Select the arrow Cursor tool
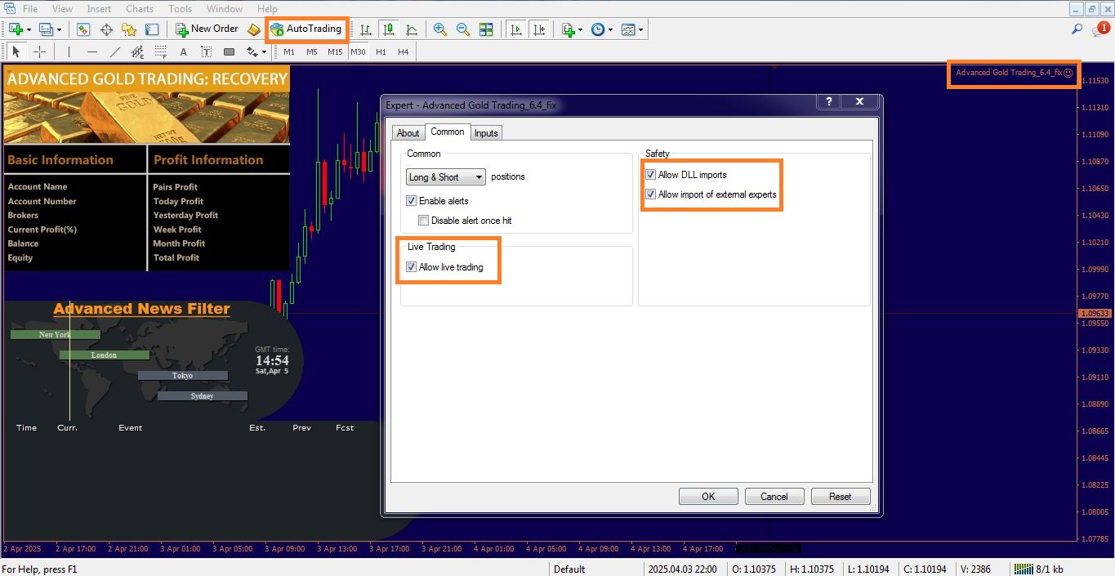The width and height of the screenshot is (1115, 576). tap(16, 51)
